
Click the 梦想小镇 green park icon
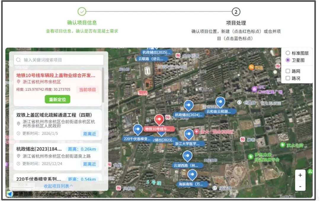pyautogui.click(x=251, y=157)
